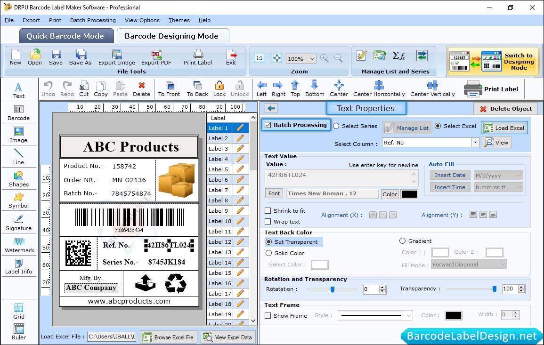Increase the Rotation spinner value
This screenshot has width=544, height=345.
[382, 287]
